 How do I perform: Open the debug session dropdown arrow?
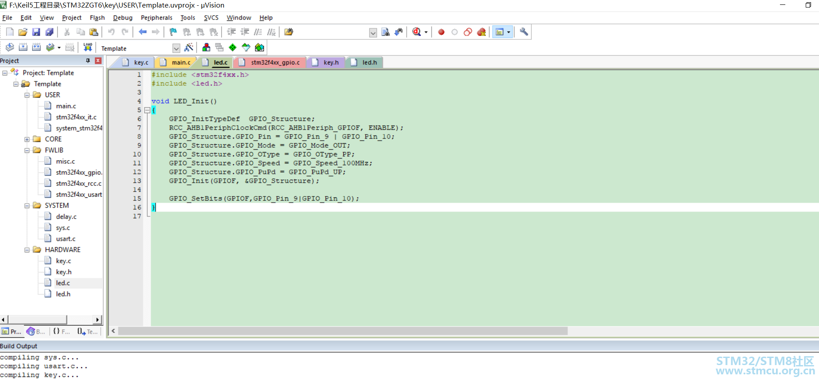pyautogui.click(x=426, y=32)
